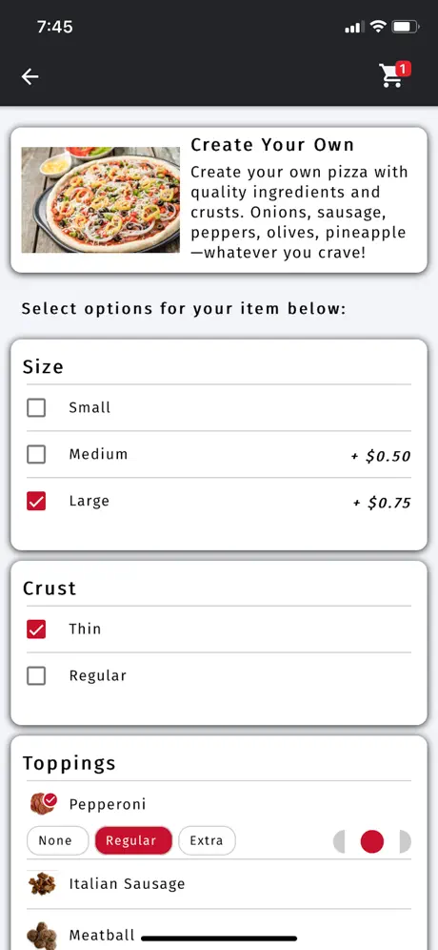Image resolution: width=438 pixels, height=950 pixels.
Task: Check the Regular crust checkbox
Action: 36,675
